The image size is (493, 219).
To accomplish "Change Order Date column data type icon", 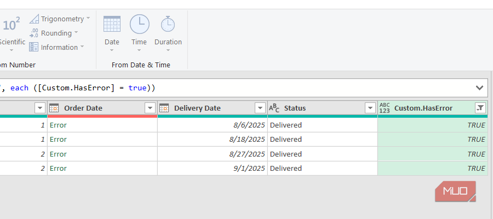I will (x=54, y=108).
